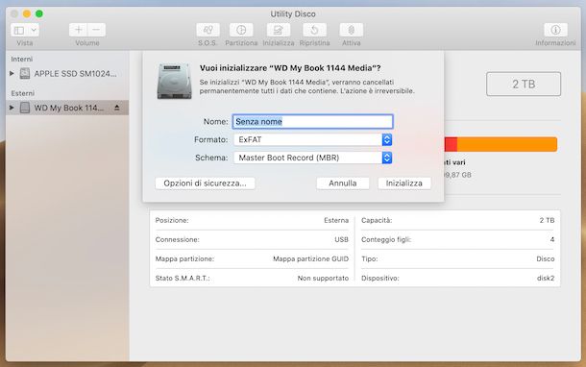Open the Partiziona toolbar tool
The image size is (586, 367).
241,30
